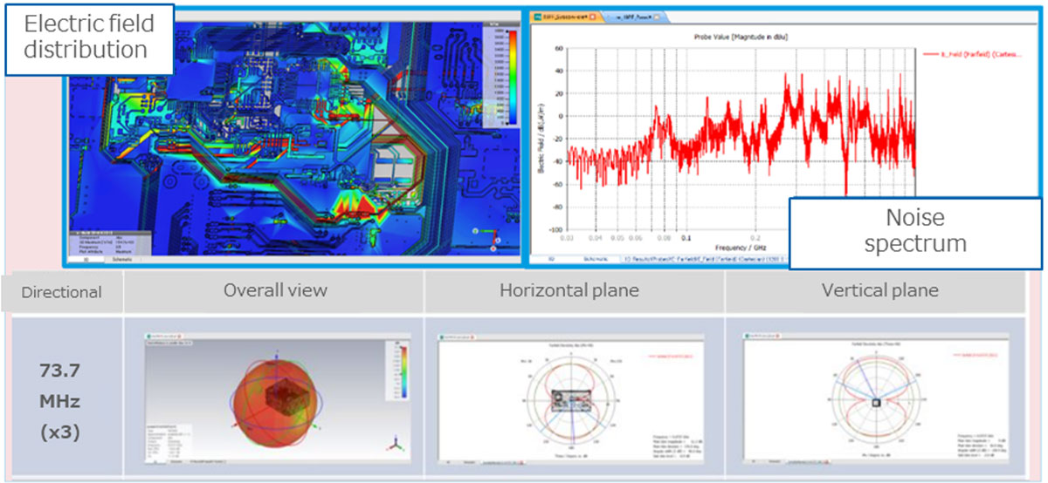
Task: Select the Overall view column header
Action: coord(273,291)
